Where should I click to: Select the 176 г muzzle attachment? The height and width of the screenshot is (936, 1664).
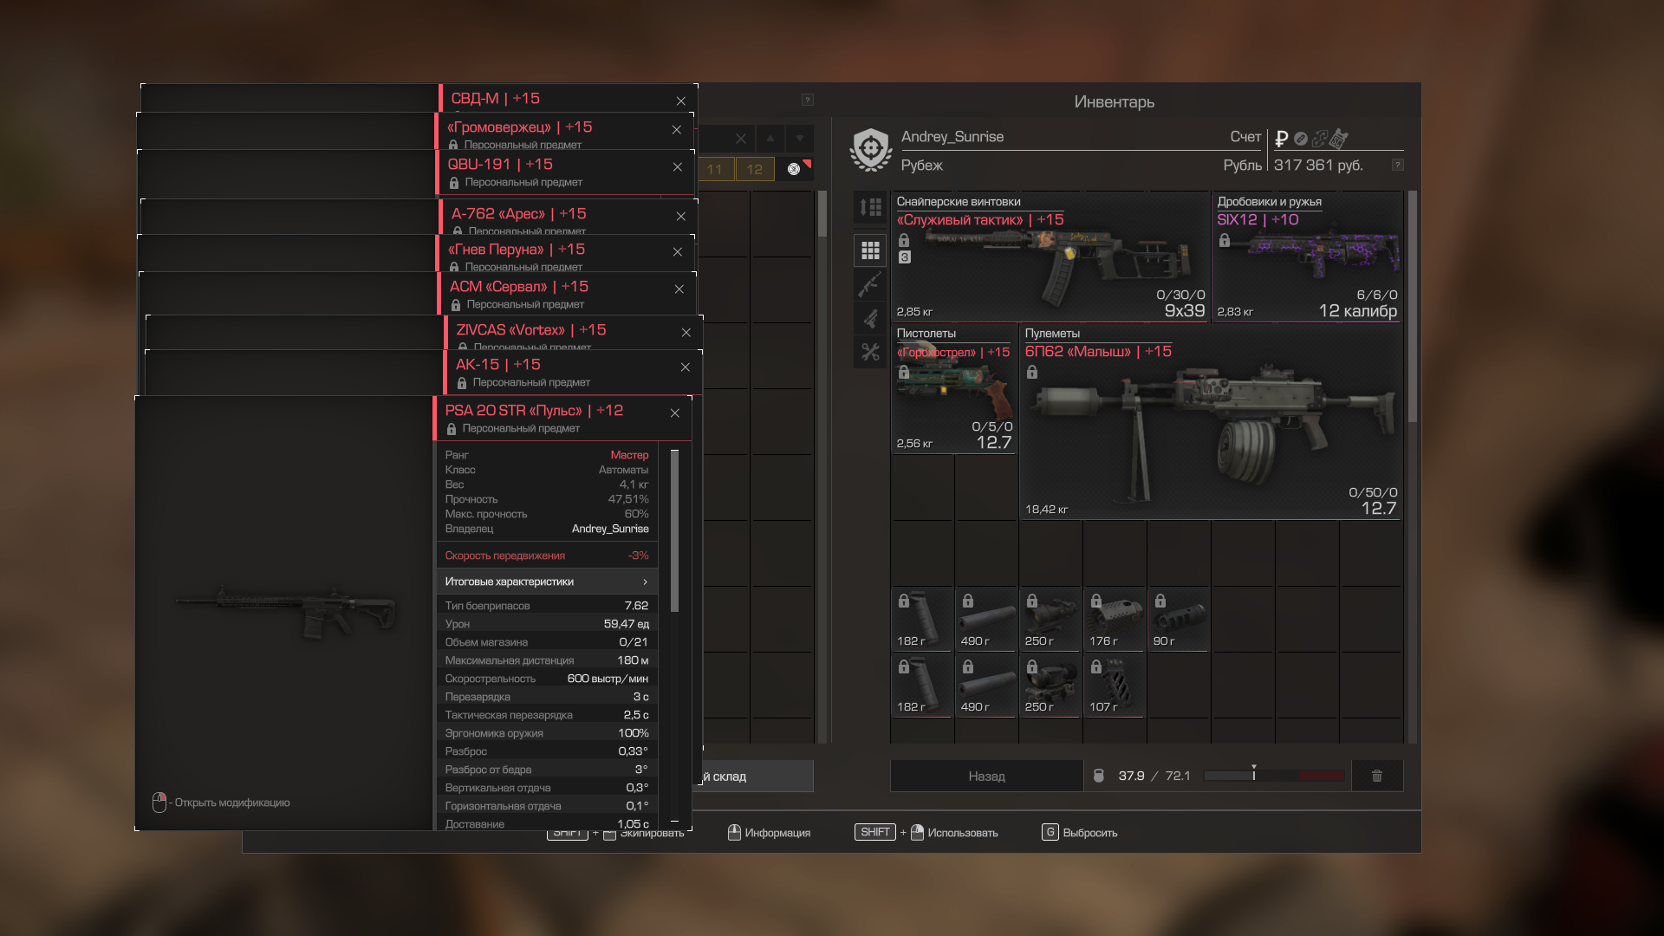pyautogui.click(x=1115, y=620)
